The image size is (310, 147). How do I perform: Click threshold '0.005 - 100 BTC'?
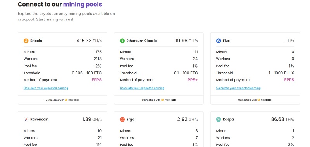[x=86, y=73]
